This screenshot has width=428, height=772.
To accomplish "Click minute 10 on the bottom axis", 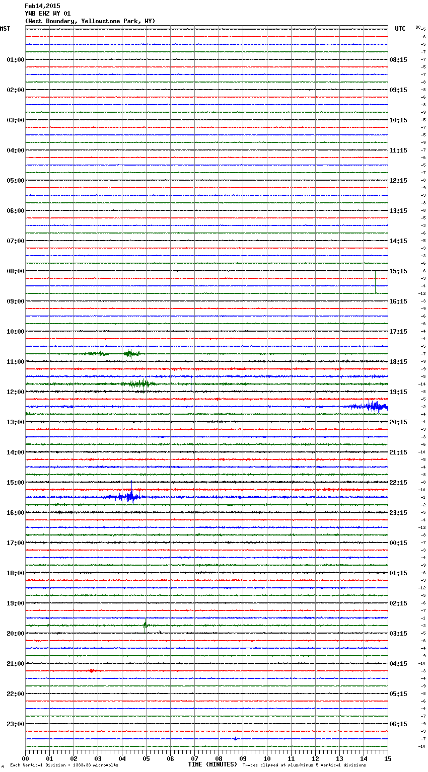I will (267, 758).
